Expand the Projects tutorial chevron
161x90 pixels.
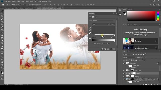(x=156, y=41)
